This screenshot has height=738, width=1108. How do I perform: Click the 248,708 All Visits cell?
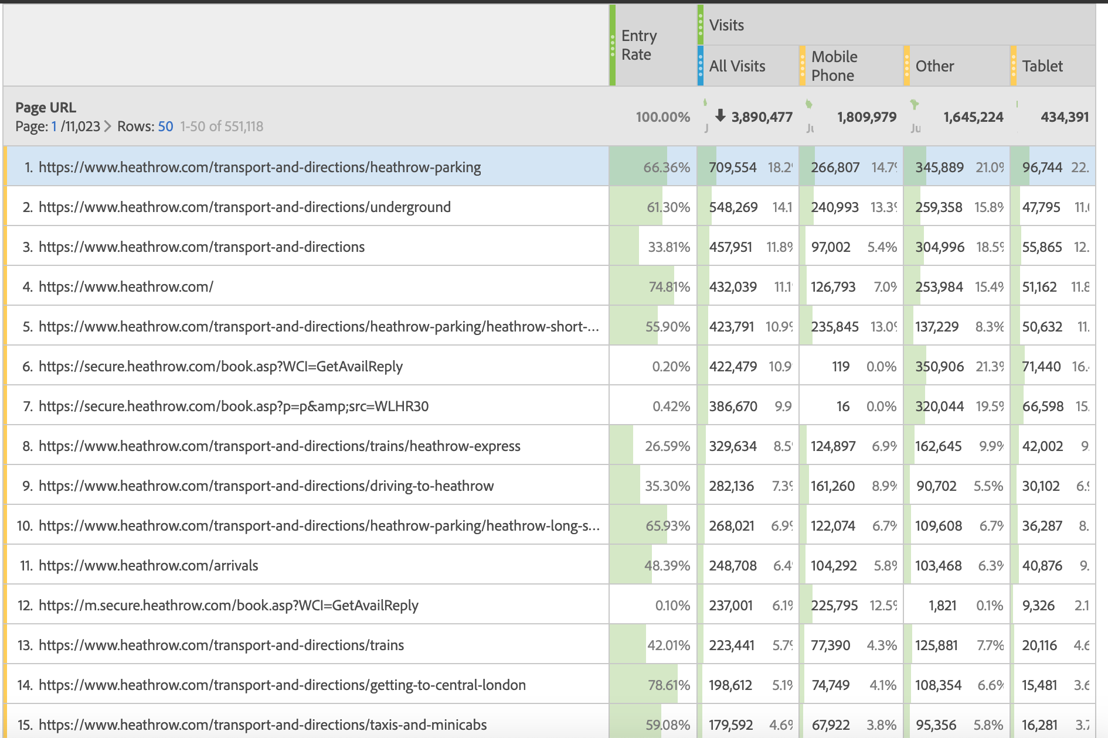[733, 566]
